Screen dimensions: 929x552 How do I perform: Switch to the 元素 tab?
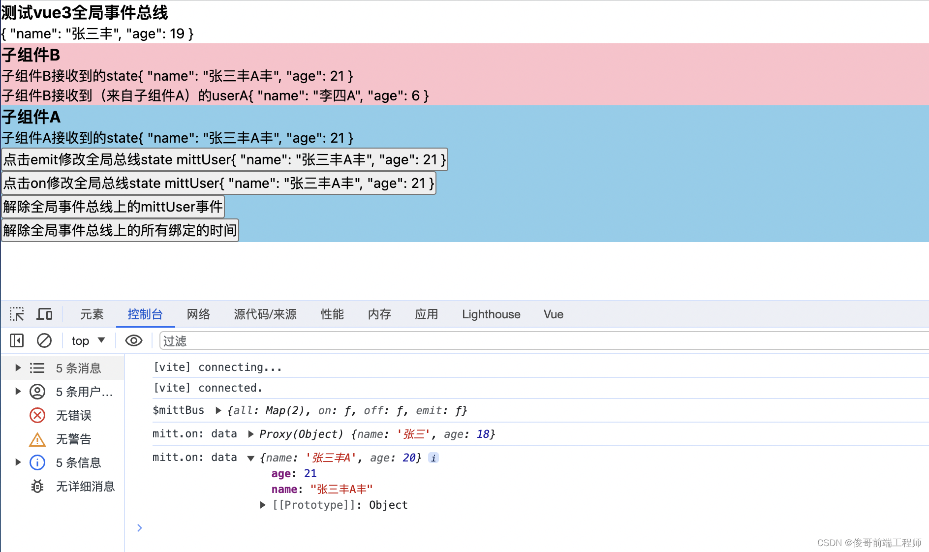(x=92, y=314)
